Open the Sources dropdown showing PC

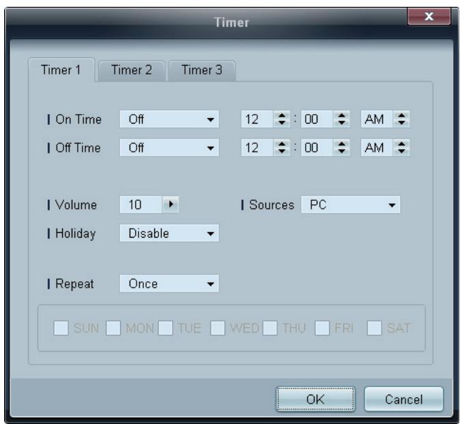pos(351,205)
